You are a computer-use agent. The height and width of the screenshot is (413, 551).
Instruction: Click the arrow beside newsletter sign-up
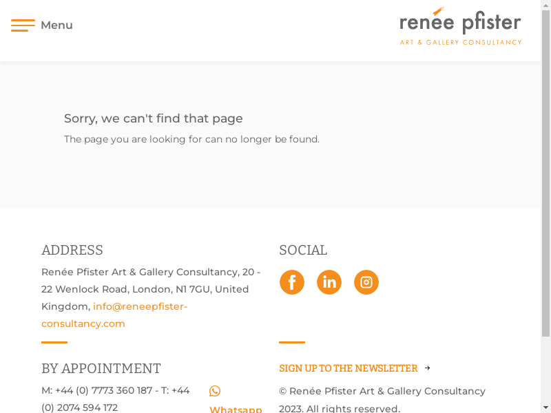(427, 368)
